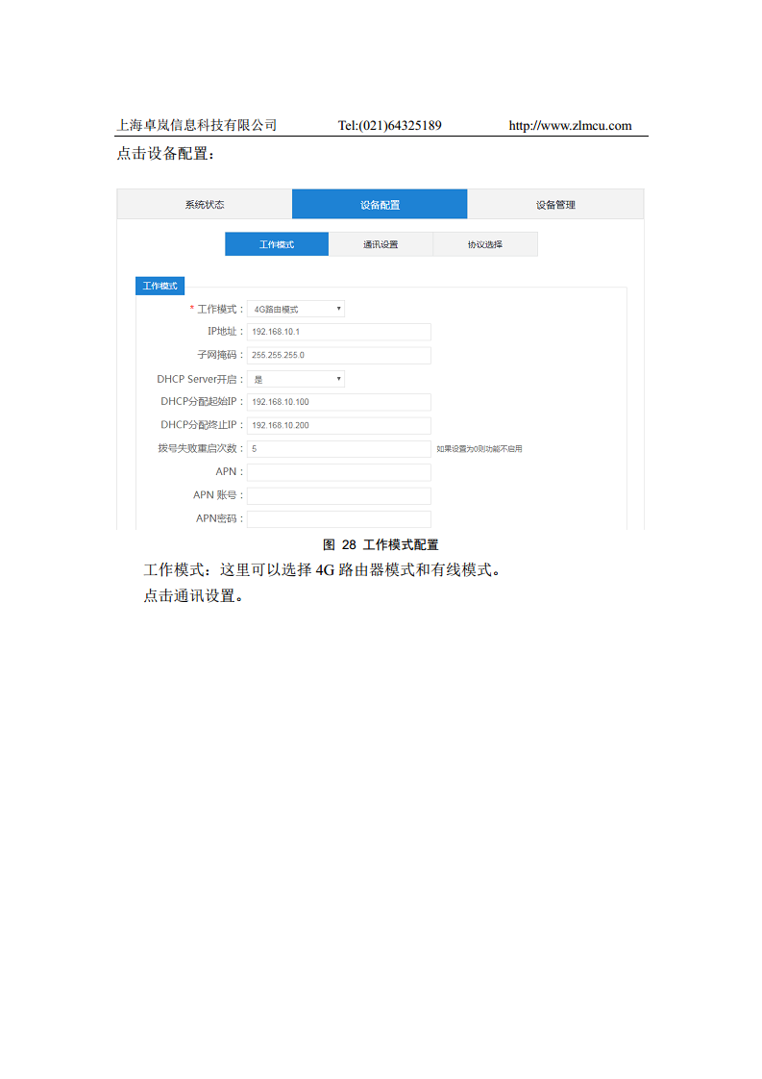Click the Tel:(021)64325189 phone number in header

(389, 125)
